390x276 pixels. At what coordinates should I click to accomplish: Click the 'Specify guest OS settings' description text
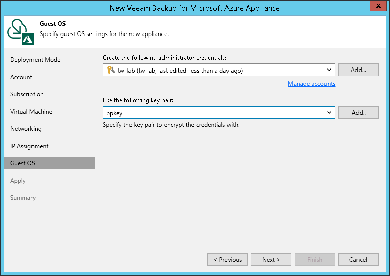104,34
